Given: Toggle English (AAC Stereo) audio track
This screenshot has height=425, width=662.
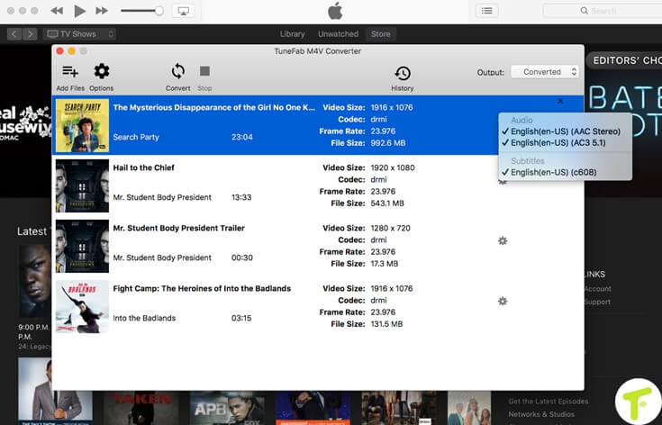Looking at the screenshot, I should [x=566, y=131].
